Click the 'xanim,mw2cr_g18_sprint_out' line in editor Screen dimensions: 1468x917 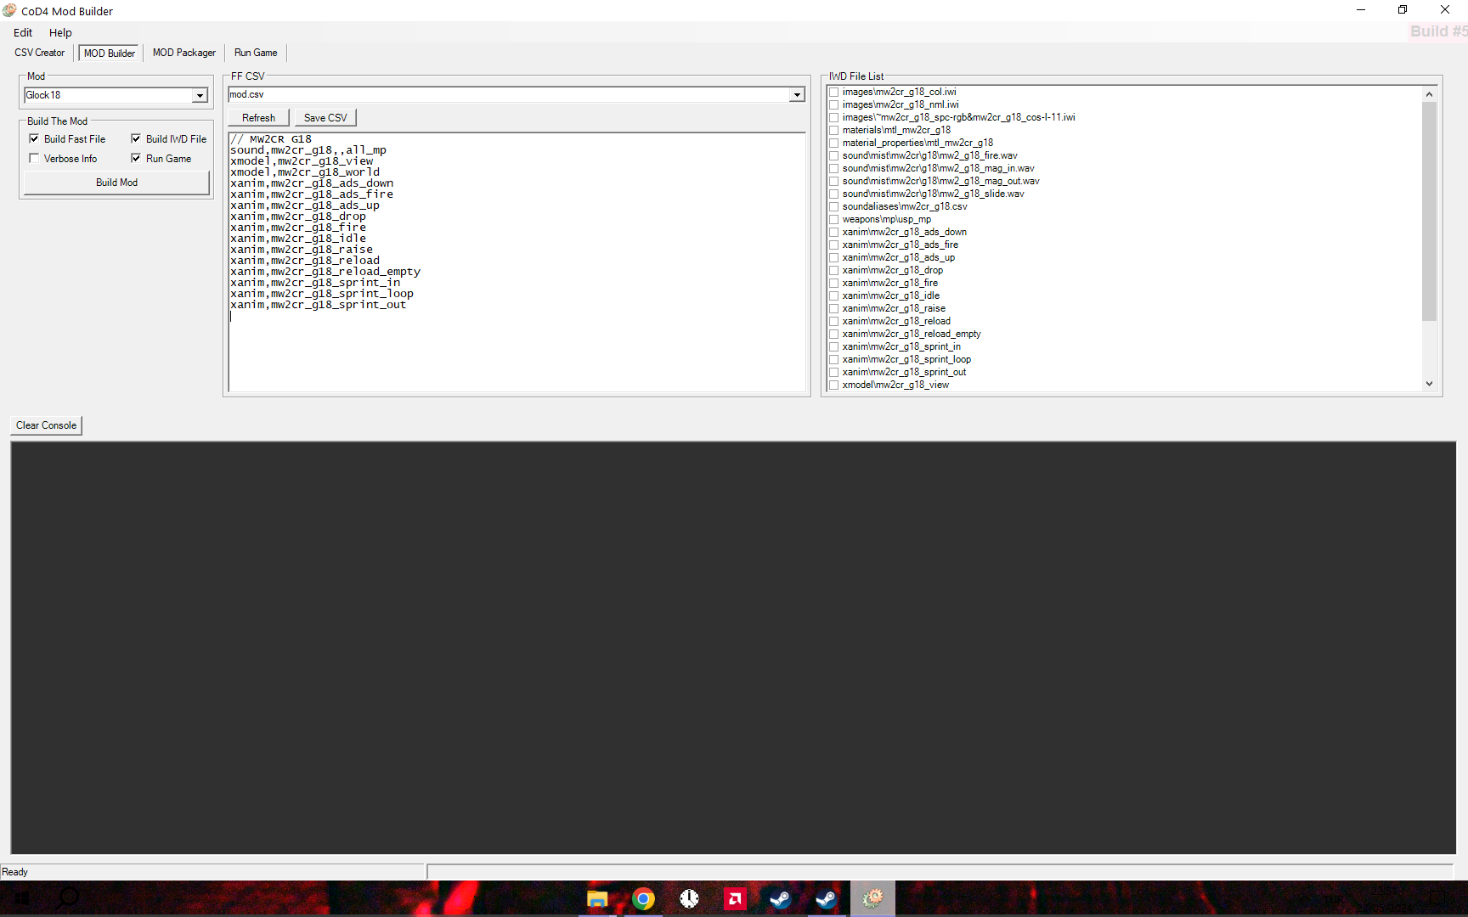pyautogui.click(x=319, y=305)
